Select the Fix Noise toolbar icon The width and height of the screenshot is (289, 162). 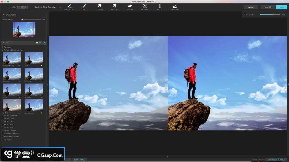point(145,6)
